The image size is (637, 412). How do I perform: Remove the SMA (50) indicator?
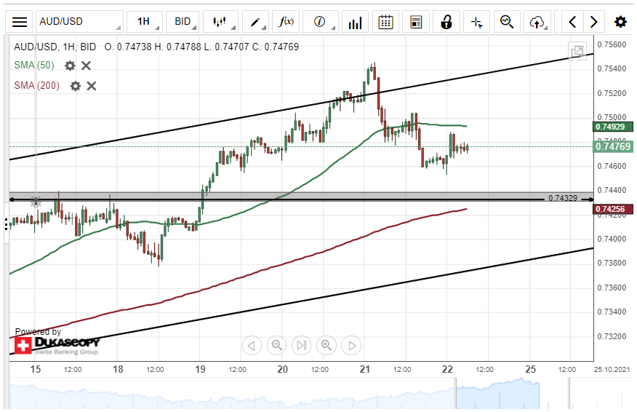(x=86, y=66)
